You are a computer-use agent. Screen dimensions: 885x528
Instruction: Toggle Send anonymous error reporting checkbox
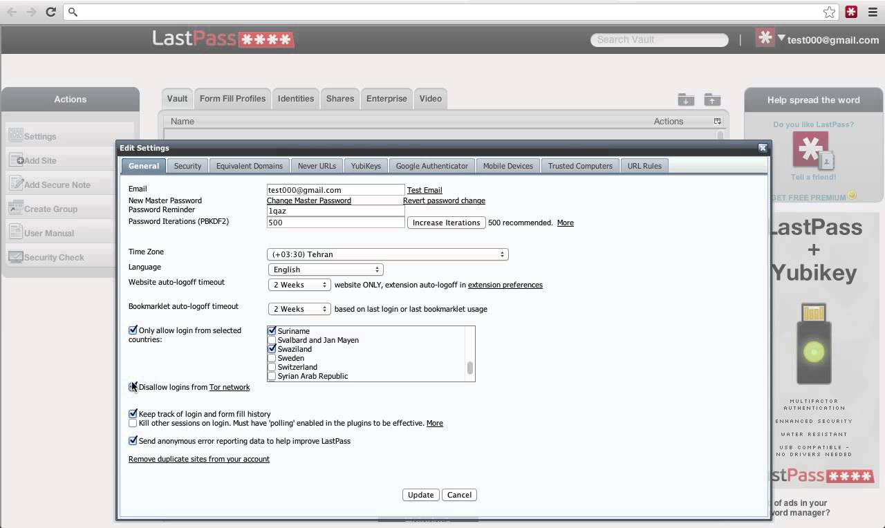coord(133,441)
